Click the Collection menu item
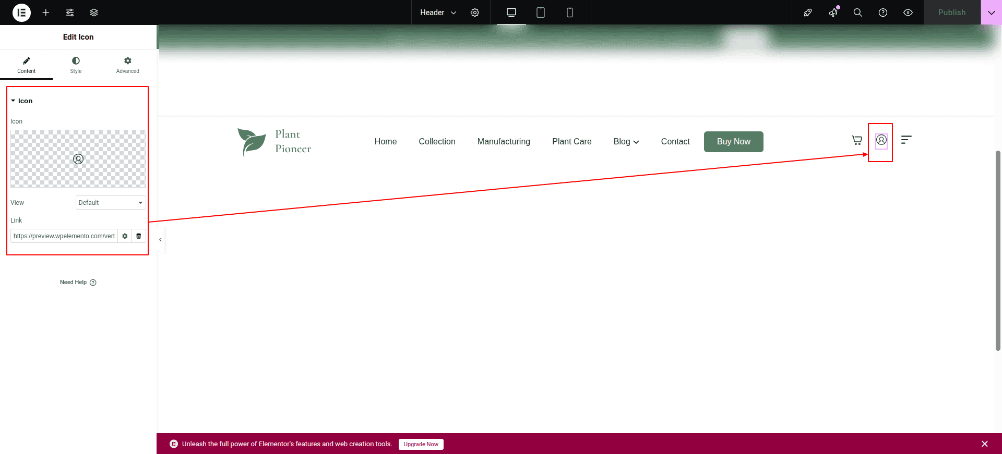 (x=437, y=141)
